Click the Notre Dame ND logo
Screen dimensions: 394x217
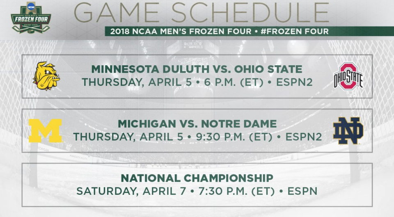point(348,130)
